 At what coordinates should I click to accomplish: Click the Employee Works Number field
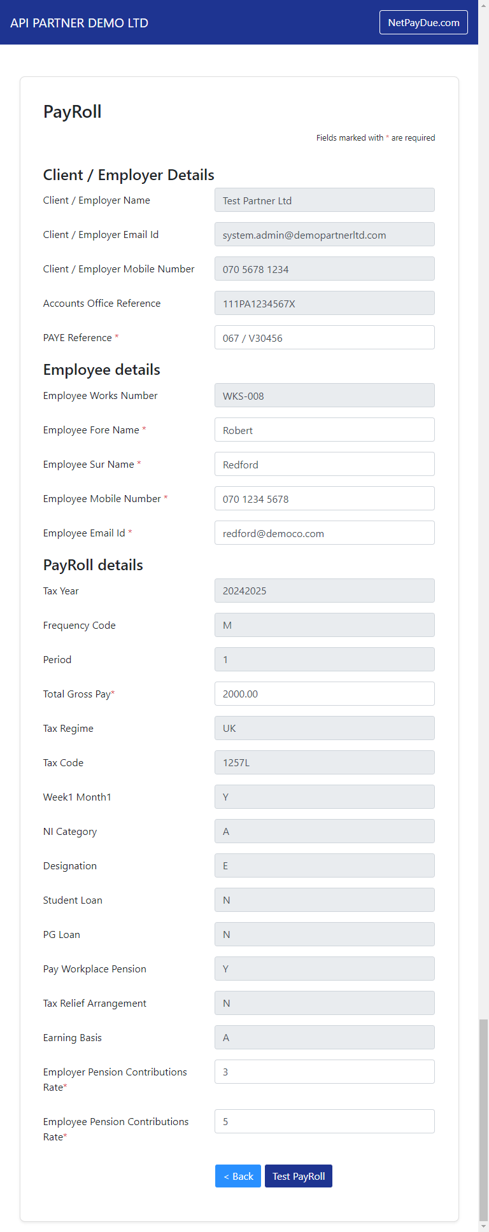(325, 395)
